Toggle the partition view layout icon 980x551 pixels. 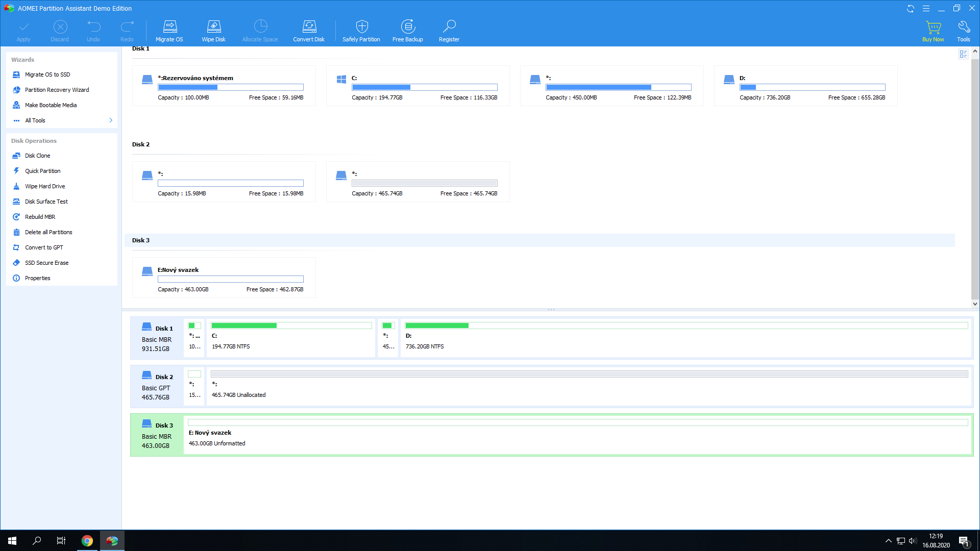[x=963, y=54]
